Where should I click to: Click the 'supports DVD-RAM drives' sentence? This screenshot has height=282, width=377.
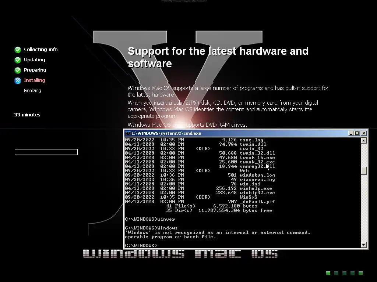coord(187,125)
